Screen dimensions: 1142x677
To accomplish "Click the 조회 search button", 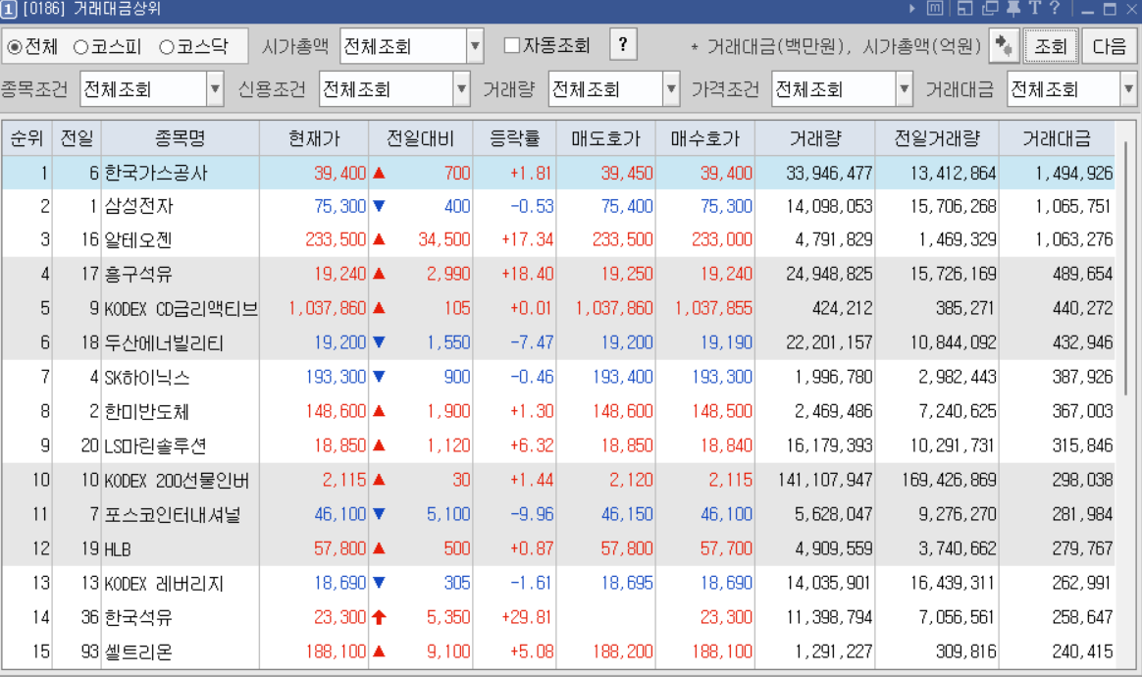I will 1050,47.
